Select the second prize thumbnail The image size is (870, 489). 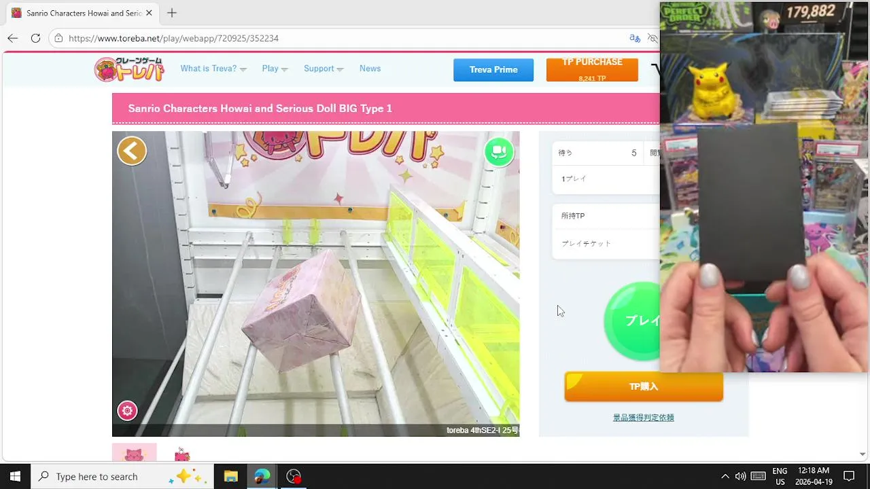[181, 453]
